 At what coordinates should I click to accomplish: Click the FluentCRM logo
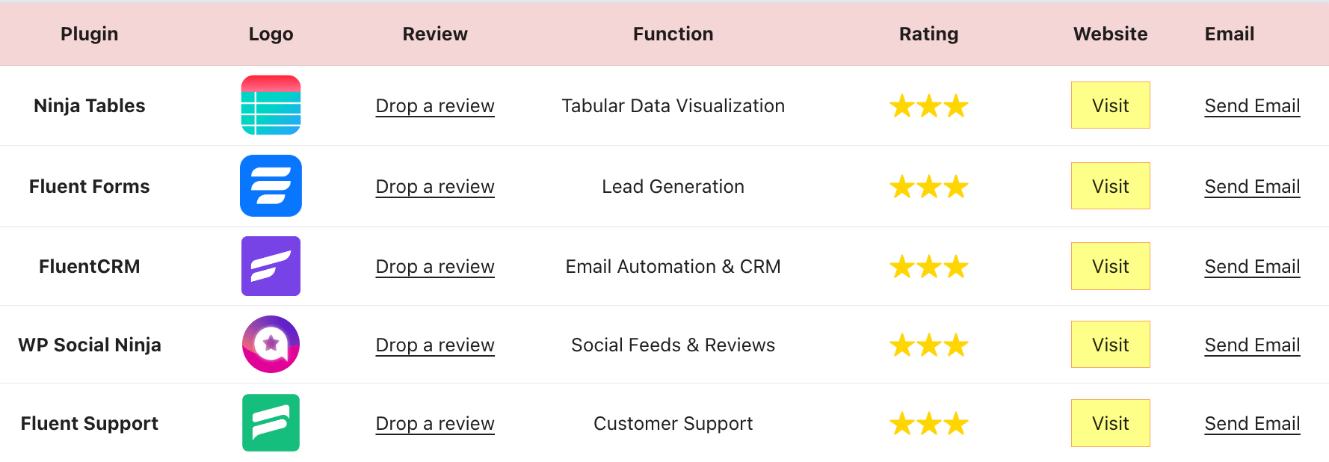point(271,266)
